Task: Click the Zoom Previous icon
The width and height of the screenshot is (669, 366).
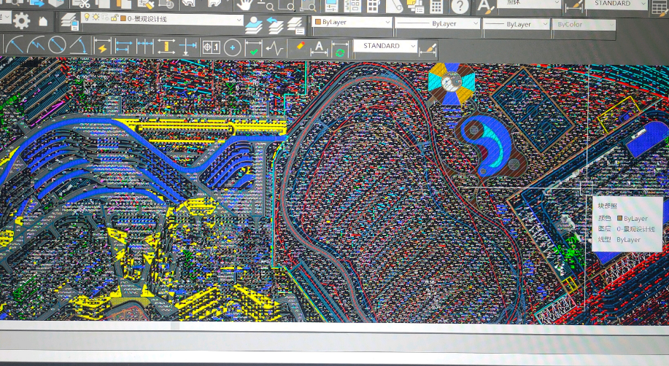Action: tap(308, 6)
